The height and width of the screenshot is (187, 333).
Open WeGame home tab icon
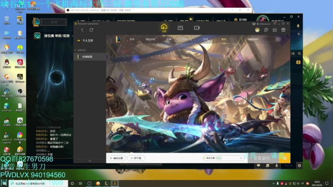point(164,28)
